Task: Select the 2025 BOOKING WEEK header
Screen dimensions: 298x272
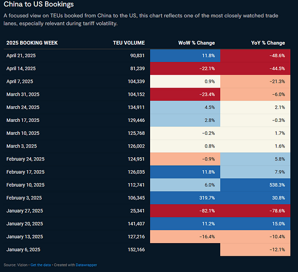Action: point(32,43)
